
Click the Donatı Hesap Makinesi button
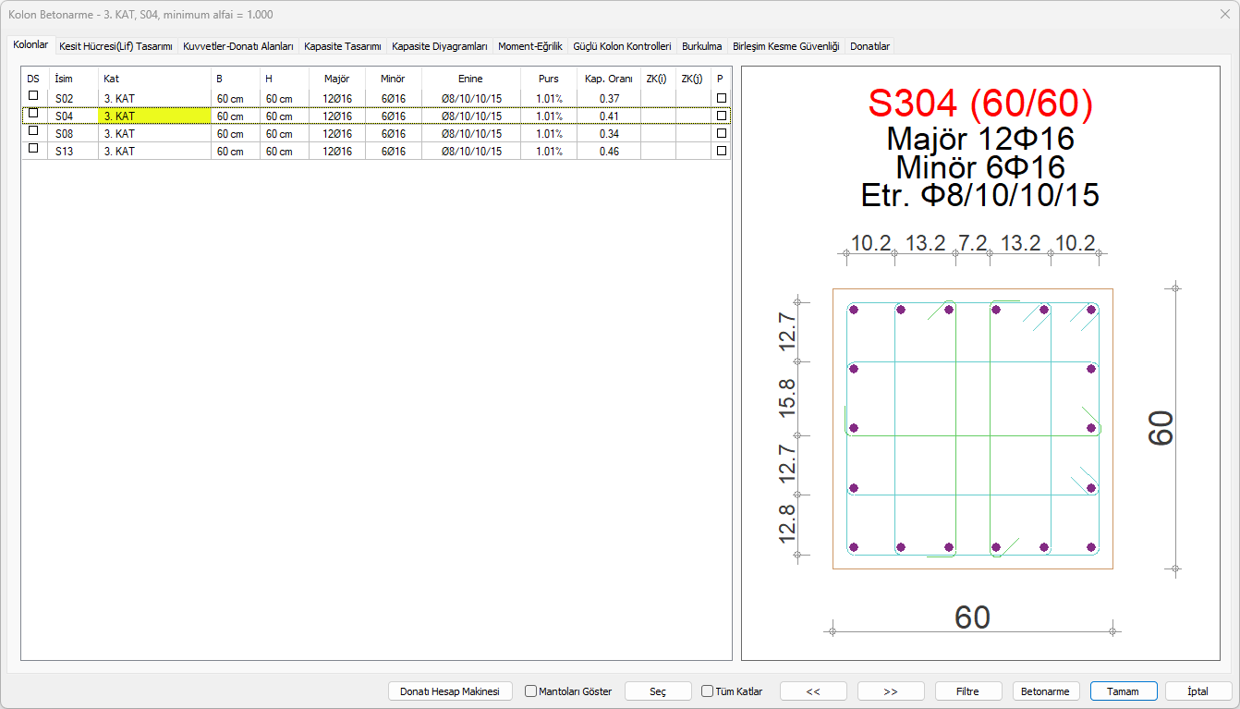[450, 691]
